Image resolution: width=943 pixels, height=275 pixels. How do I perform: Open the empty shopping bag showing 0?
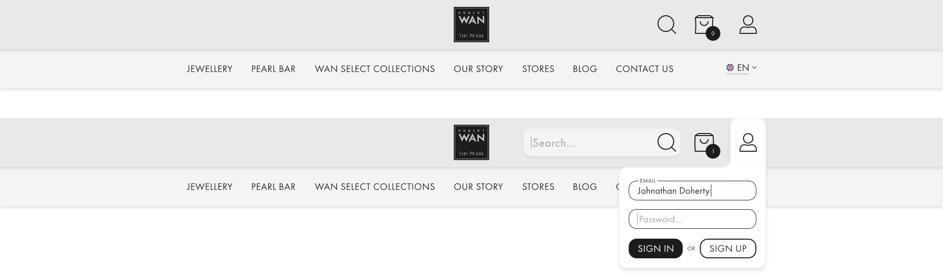pos(705,25)
